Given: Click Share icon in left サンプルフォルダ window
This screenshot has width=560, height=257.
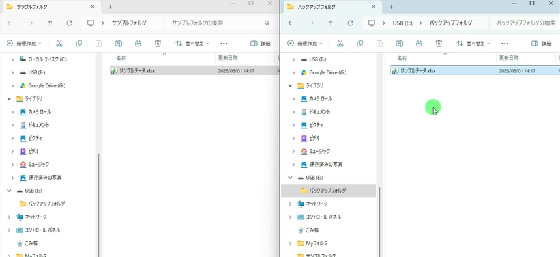Looking at the screenshot, I should coord(138,44).
